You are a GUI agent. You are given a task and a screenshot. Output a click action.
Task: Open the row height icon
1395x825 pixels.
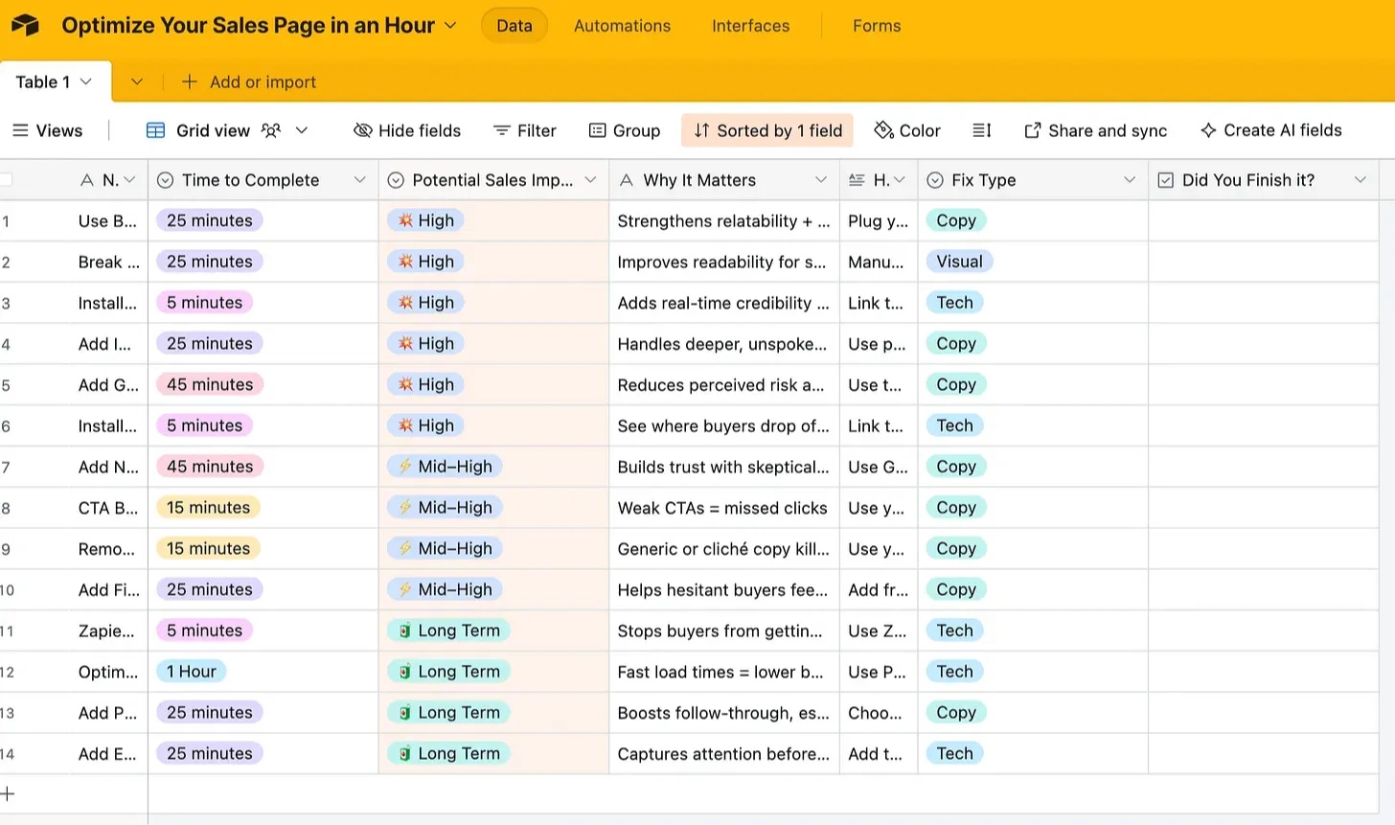coord(982,130)
